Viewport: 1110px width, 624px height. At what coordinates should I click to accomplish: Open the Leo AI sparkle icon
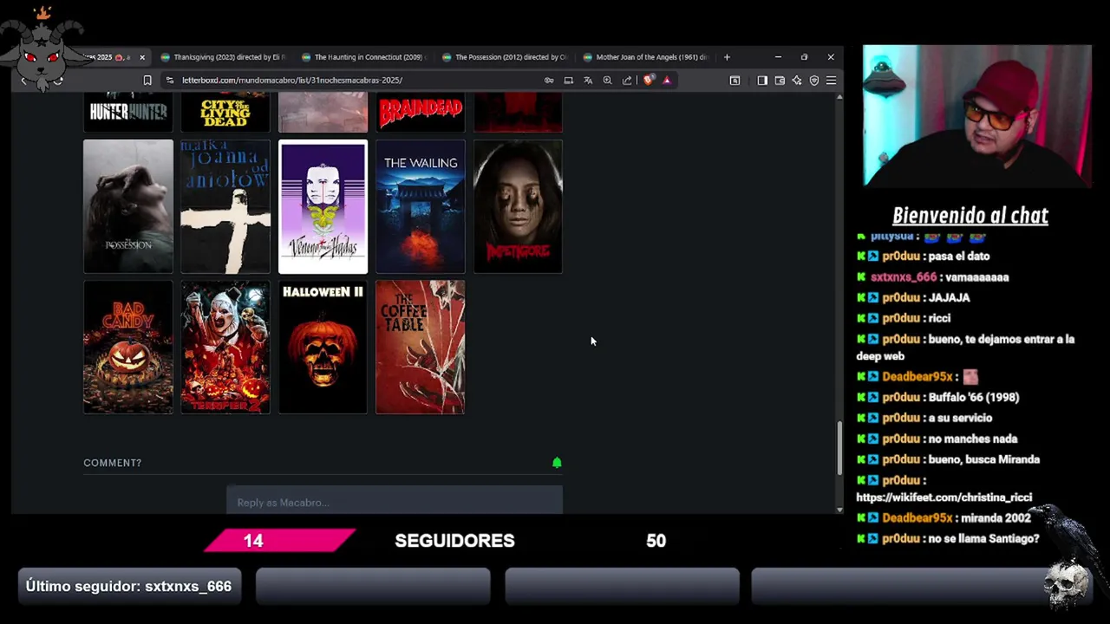pos(797,81)
